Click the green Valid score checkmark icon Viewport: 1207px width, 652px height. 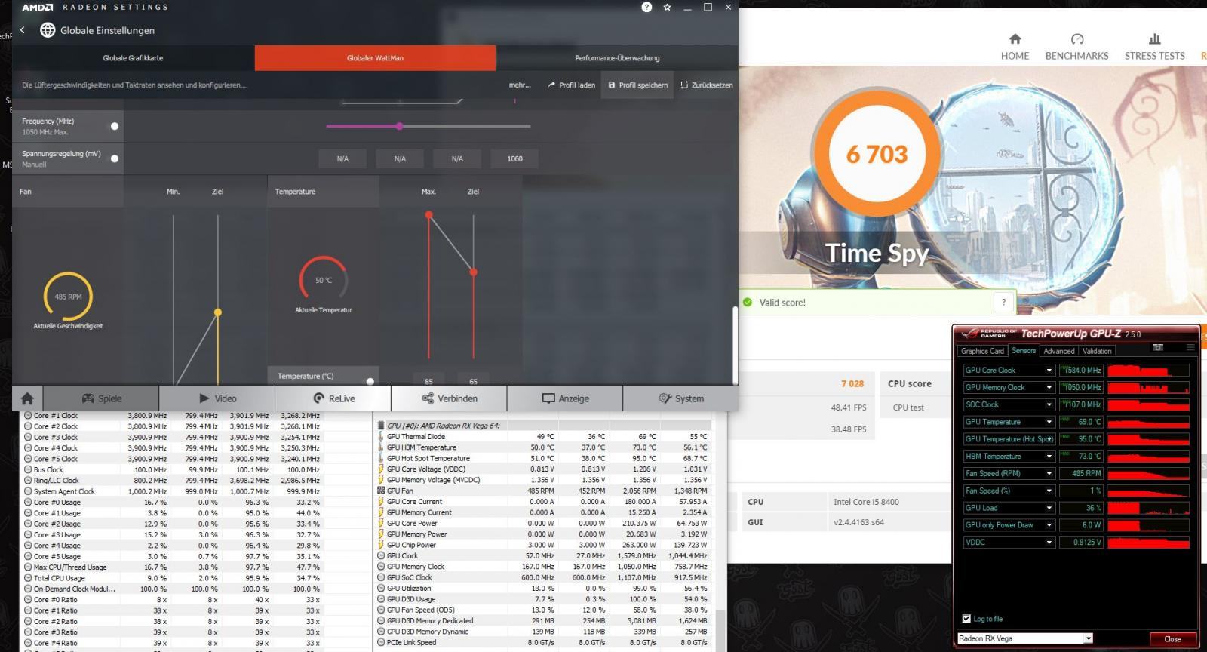[x=748, y=303]
